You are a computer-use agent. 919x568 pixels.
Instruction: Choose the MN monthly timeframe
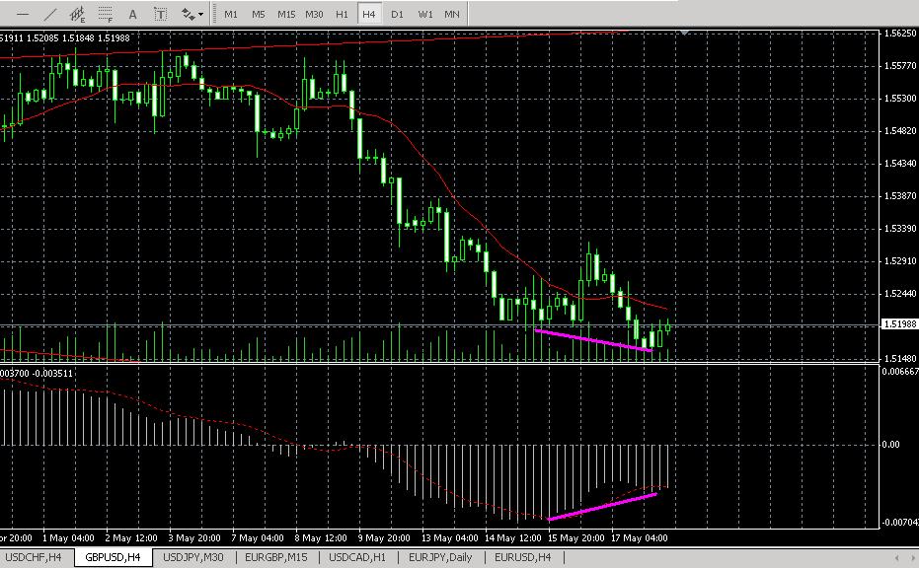(x=452, y=15)
